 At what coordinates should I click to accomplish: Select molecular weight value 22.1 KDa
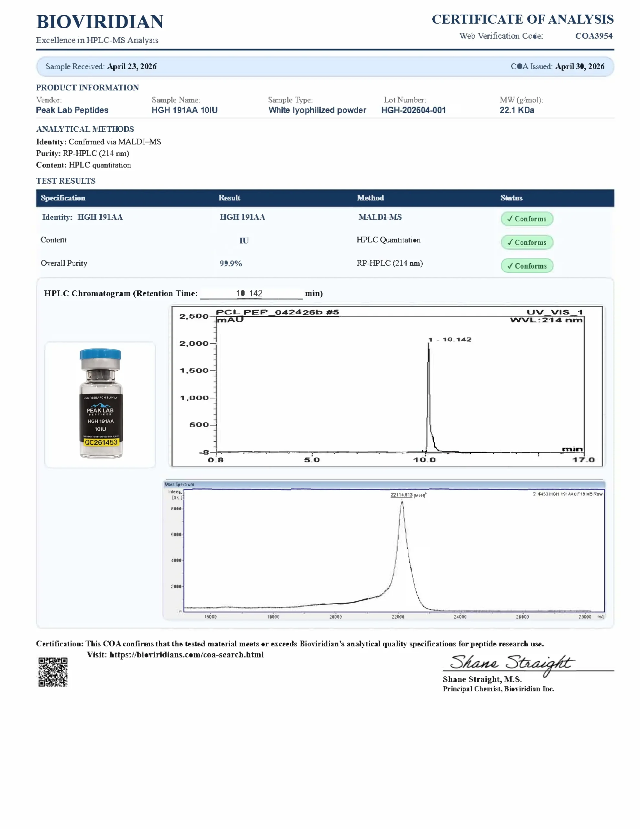coord(517,110)
